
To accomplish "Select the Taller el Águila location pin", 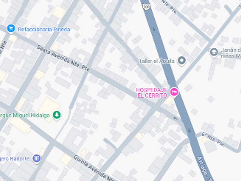I will point(182,61).
